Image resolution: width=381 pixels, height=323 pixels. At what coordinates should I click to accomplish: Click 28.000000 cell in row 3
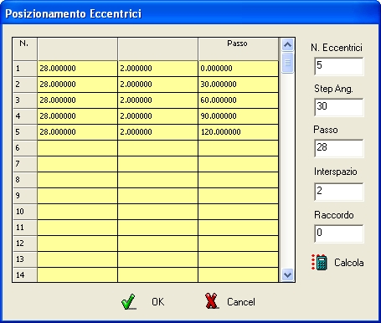pos(77,100)
